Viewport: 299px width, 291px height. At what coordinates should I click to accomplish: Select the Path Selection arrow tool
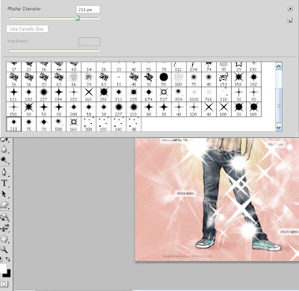coord(4,194)
